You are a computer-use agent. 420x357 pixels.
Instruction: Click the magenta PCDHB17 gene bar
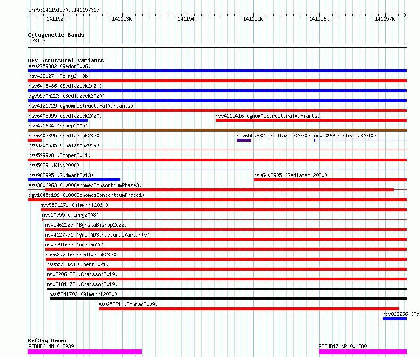[363, 352]
